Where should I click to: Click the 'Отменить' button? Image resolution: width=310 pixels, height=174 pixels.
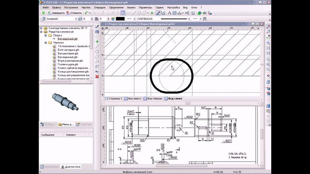(74, 13)
